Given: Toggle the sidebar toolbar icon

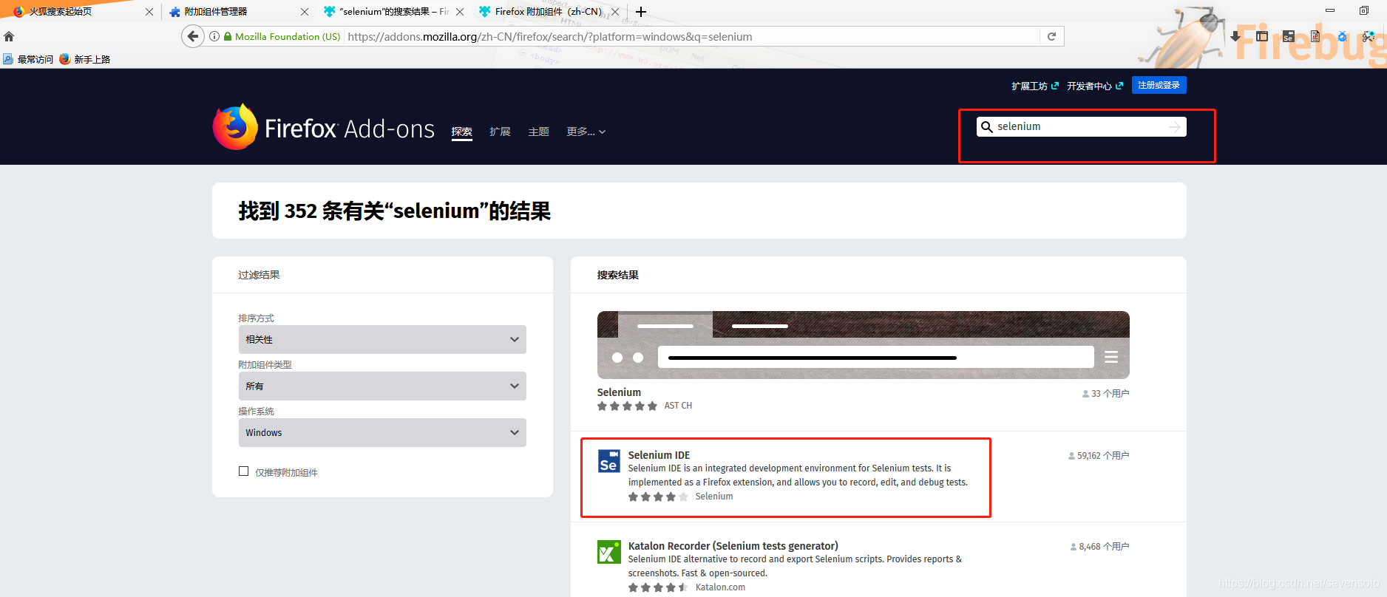Looking at the screenshot, I should tap(1261, 36).
